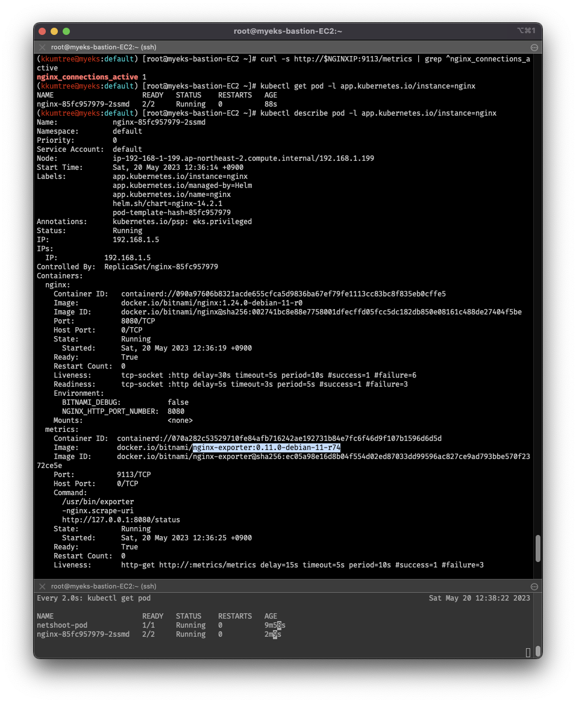Viewport: 576px width, 703px height.
Task: Open the top pane options menu
Action: (534, 48)
